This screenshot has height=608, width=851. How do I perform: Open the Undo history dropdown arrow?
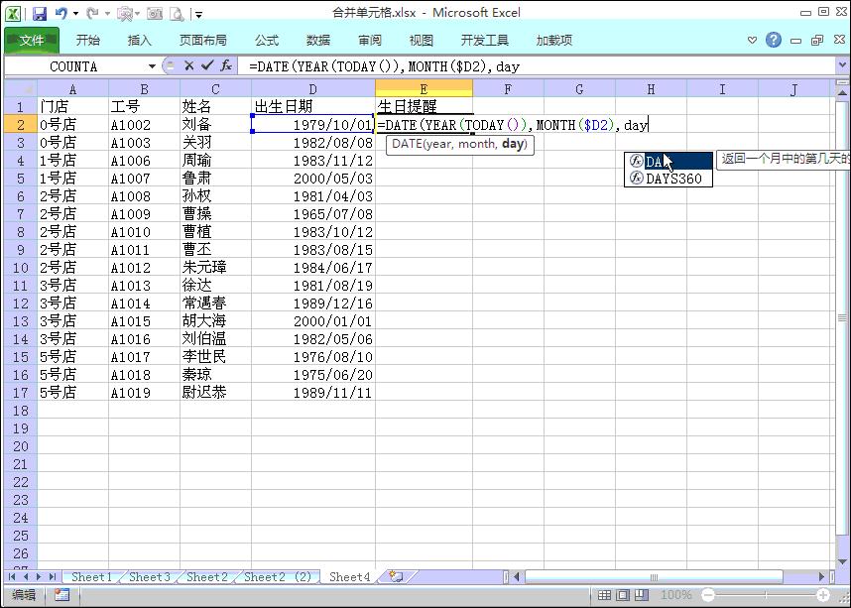click(x=75, y=14)
